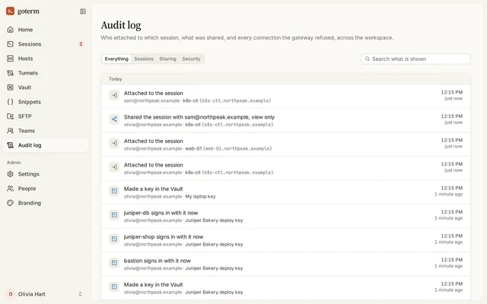The height and width of the screenshot is (304, 487).
Task: Click the vault icon on Juniper Bakery Made a key entry
Action: pyautogui.click(x=114, y=287)
